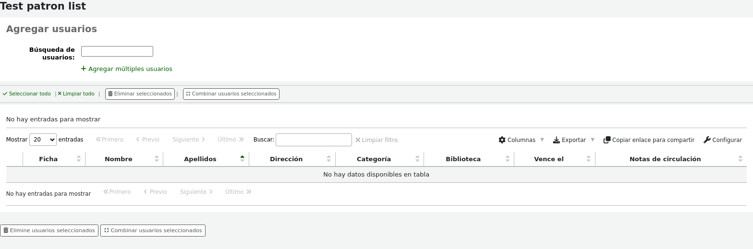Click into the Buscar filter field
Image resolution: width=753 pixels, height=249 pixels.
[x=314, y=140]
